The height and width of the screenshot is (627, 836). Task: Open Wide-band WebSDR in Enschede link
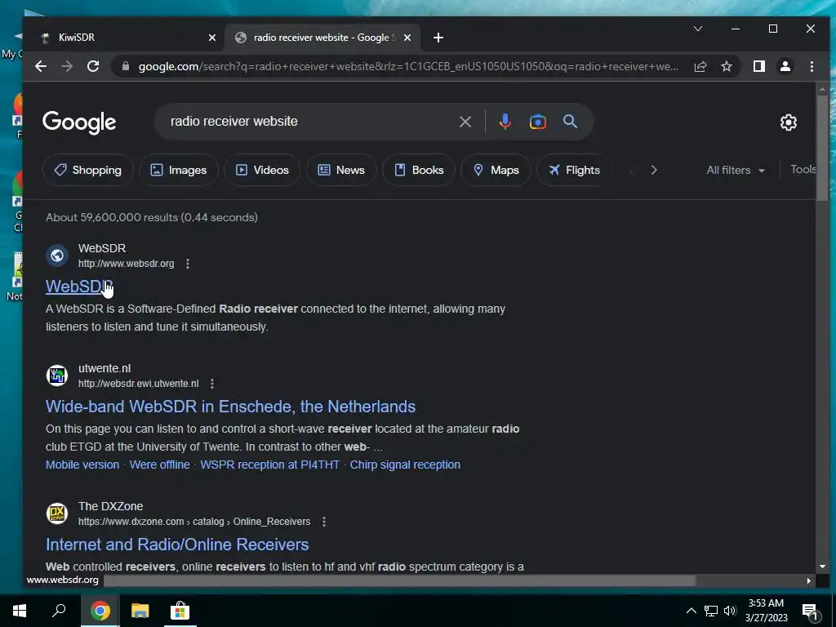point(230,407)
